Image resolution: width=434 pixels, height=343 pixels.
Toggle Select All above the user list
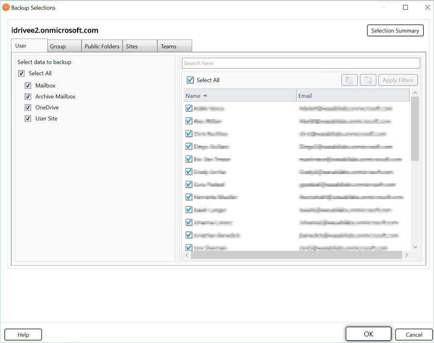[x=190, y=81]
